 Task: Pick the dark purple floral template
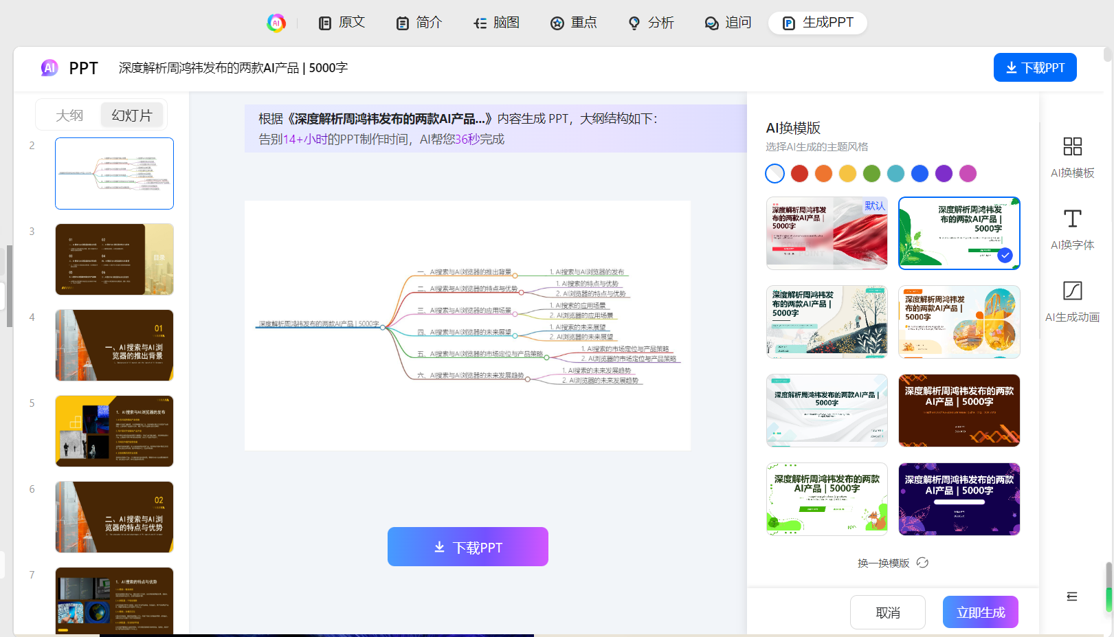point(959,499)
